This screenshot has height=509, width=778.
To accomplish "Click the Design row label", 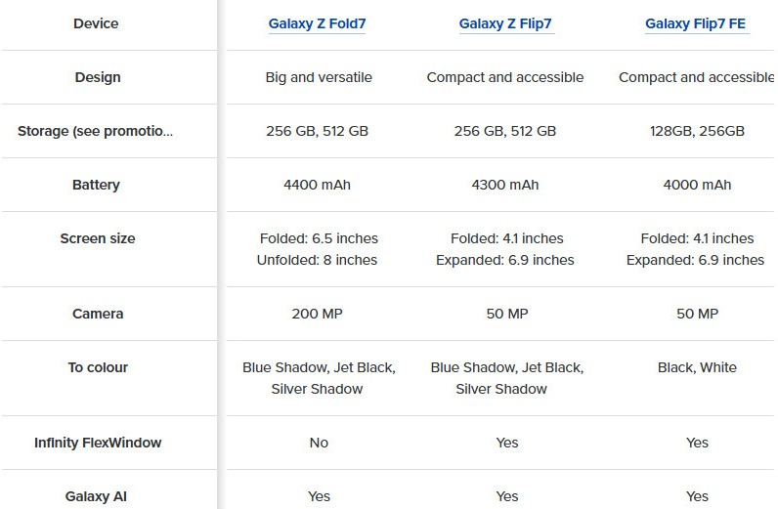I will [97, 77].
